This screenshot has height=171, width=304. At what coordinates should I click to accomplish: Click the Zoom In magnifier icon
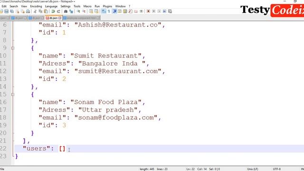pos(78,11)
